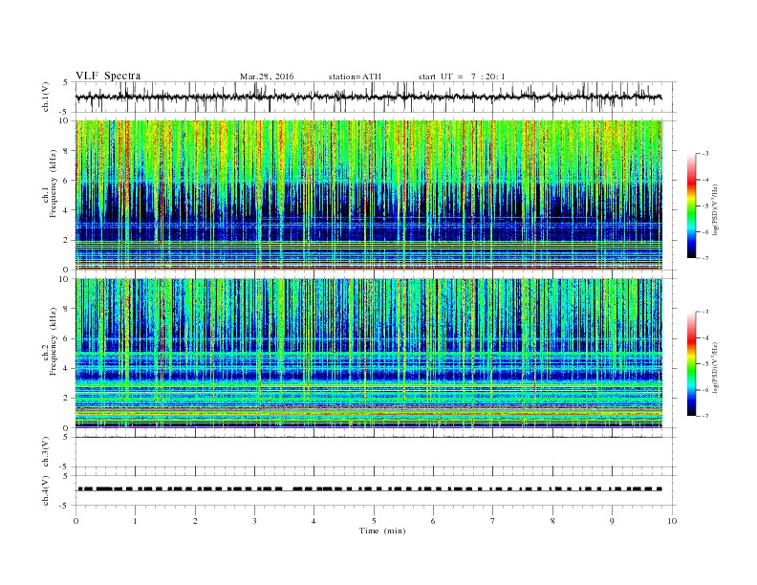Screen dimensions: 757x585
Task: Click time axis tick label "7"
Action: coord(493,521)
